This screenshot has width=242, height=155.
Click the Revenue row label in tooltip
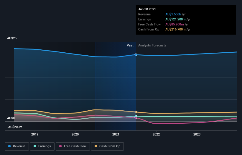(144, 14)
